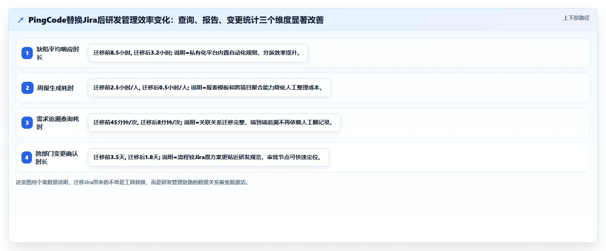Click the footer note starting with 这张图用个案数据说明

click(132, 182)
